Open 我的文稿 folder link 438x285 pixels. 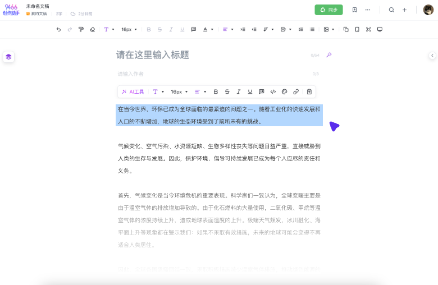point(37,13)
